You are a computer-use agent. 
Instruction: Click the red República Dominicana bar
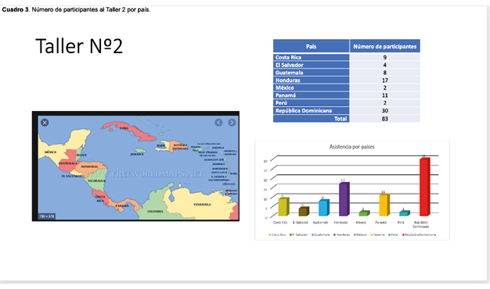[x=425, y=187]
